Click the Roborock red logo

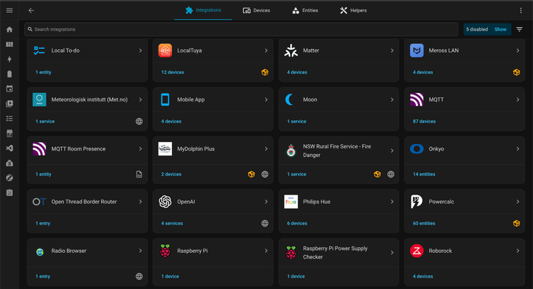pos(416,251)
